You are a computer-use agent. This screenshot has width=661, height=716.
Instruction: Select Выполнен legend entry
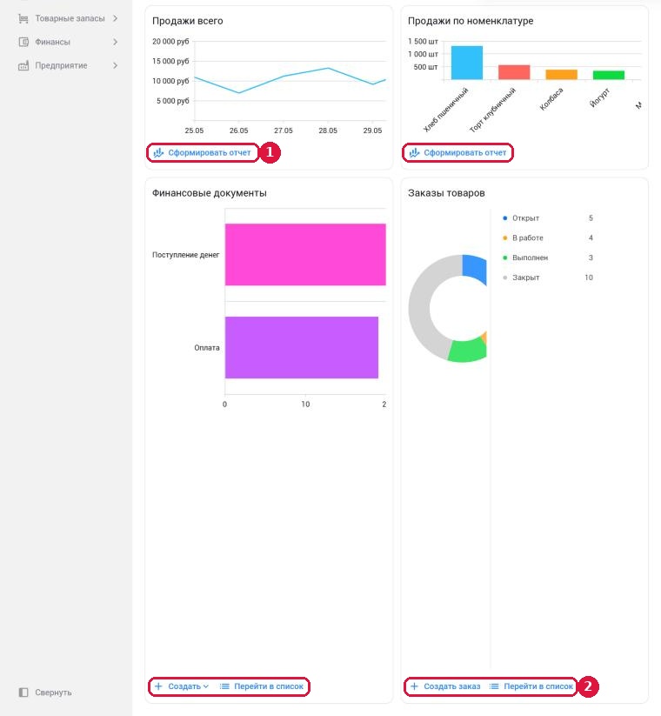[547, 258]
